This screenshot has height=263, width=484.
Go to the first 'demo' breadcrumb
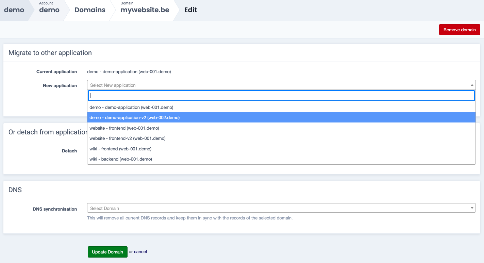click(14, 10)
